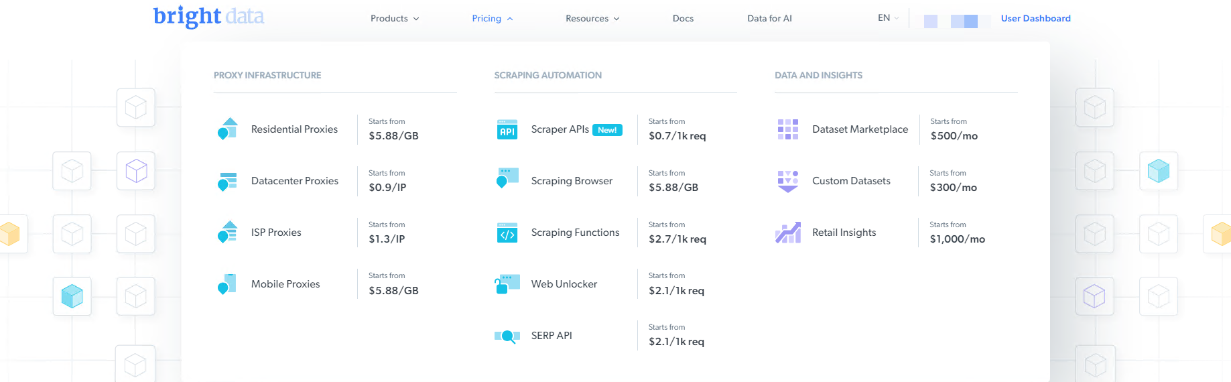Open the Docs menu item
The width and height of the screenshot is (1231, 382).
(683, 19)
